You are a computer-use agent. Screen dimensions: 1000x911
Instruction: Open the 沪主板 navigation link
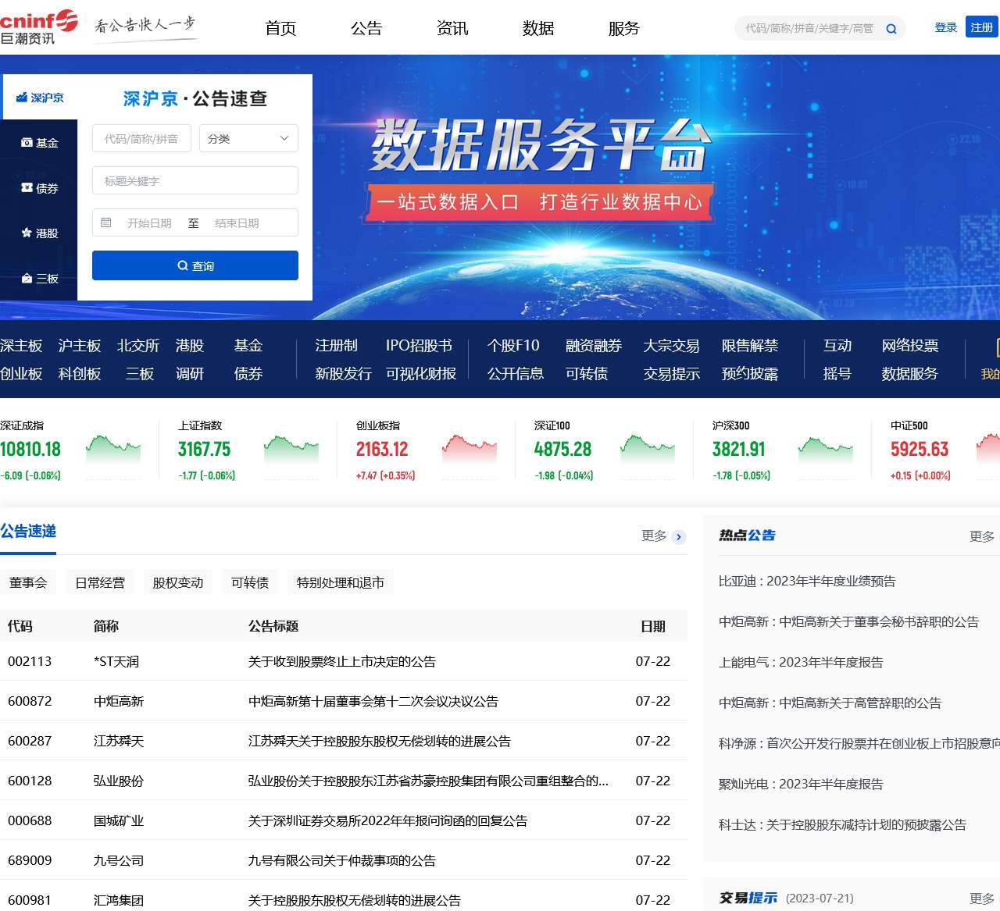coord(80,346)
